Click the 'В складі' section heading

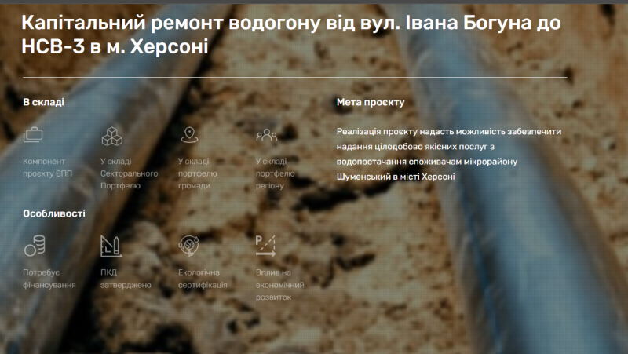43,102
